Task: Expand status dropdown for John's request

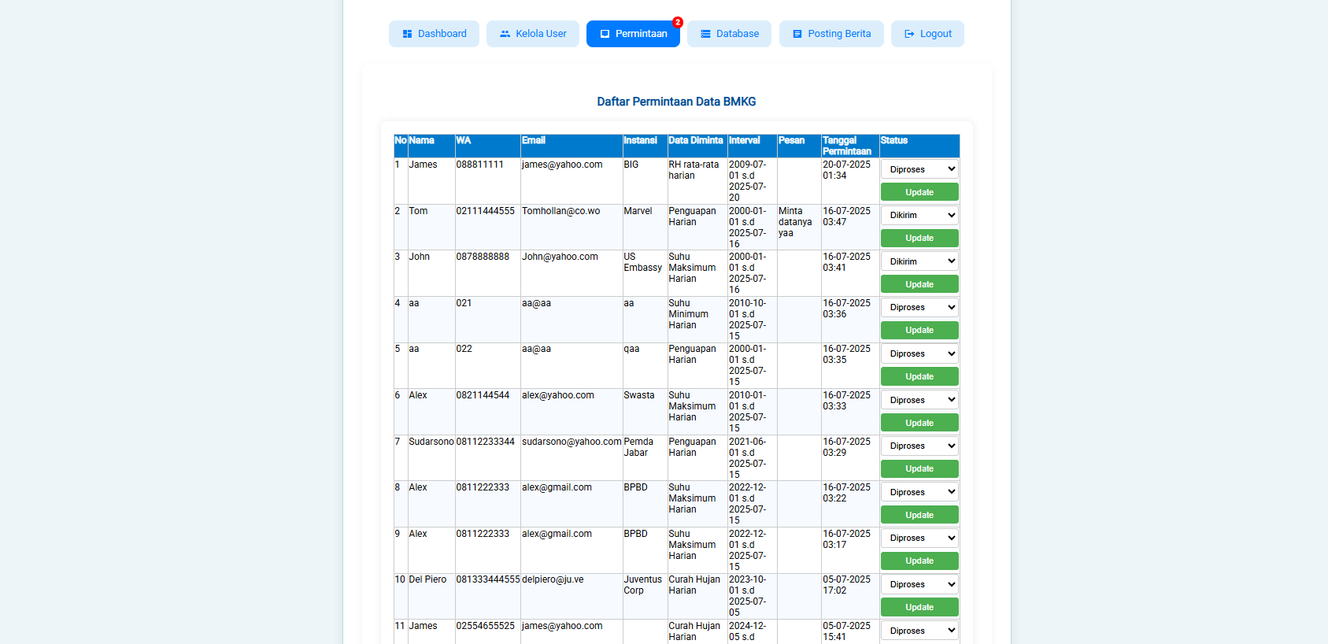Action: coord(919,261)
